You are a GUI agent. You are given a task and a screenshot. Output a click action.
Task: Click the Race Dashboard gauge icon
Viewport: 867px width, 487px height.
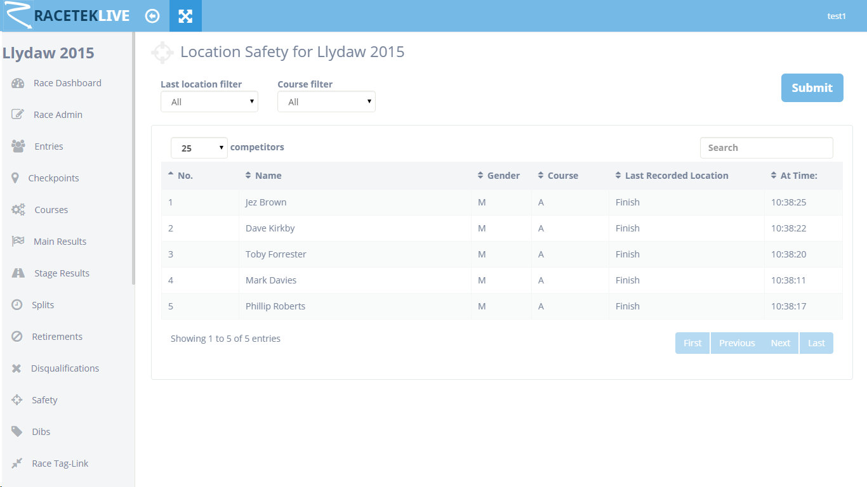pyautogui.click(x=18, y=83)
